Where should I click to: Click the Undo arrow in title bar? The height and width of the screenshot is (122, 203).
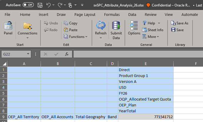[49, 5]
